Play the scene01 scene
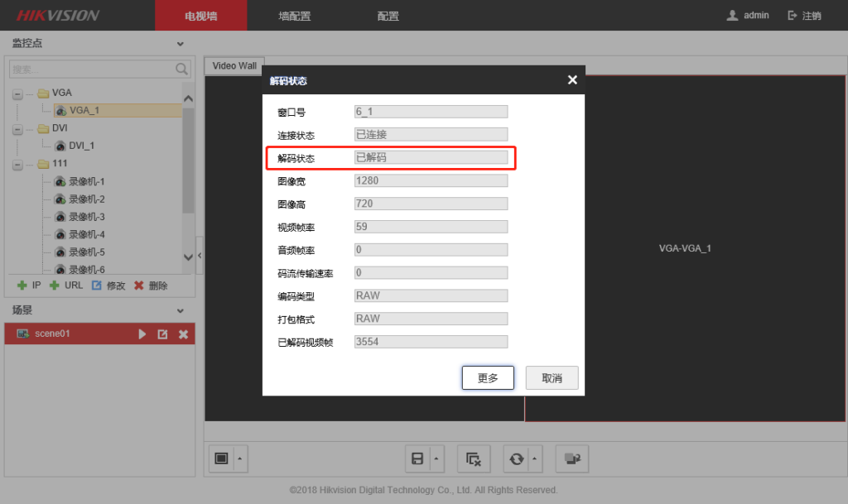 [141, 334]
